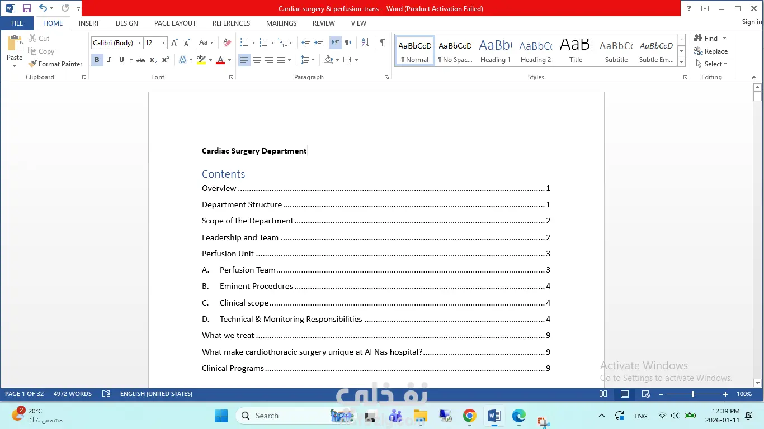
Task: Activate the Format Painter
Action: point(55,64)
